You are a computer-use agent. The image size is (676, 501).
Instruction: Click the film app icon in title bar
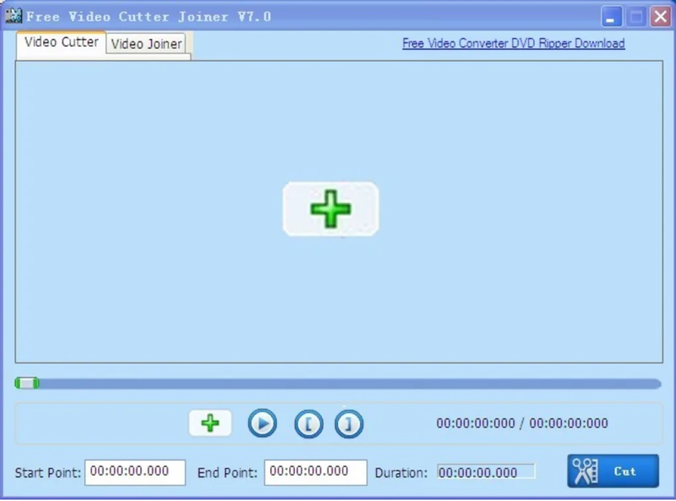tap(14, 15)
